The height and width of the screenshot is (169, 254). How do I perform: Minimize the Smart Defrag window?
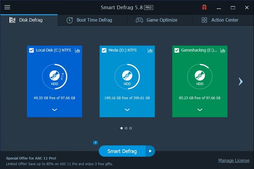(219, 8)
